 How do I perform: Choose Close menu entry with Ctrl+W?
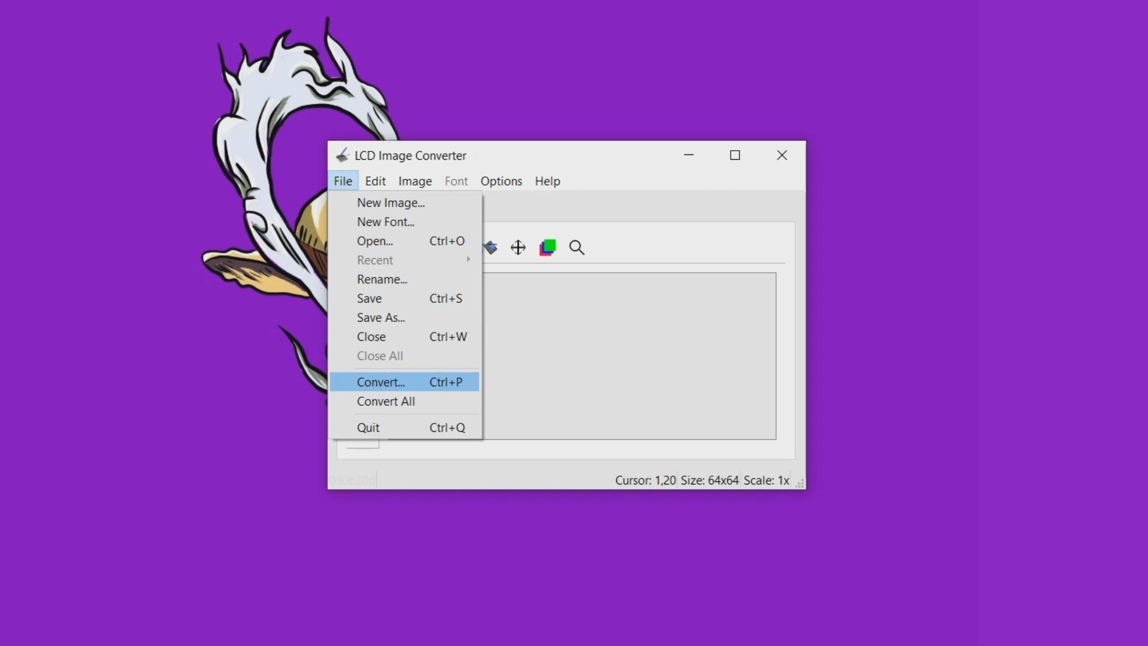coord(405,337)
